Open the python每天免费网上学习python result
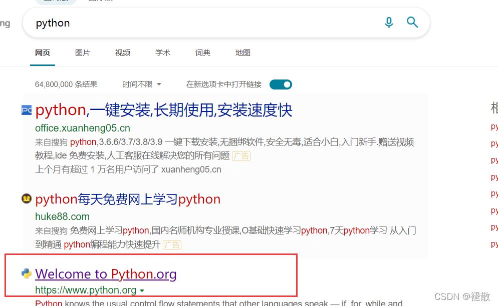Viewport: 498px width, 306px height. (x=128, y=199)
